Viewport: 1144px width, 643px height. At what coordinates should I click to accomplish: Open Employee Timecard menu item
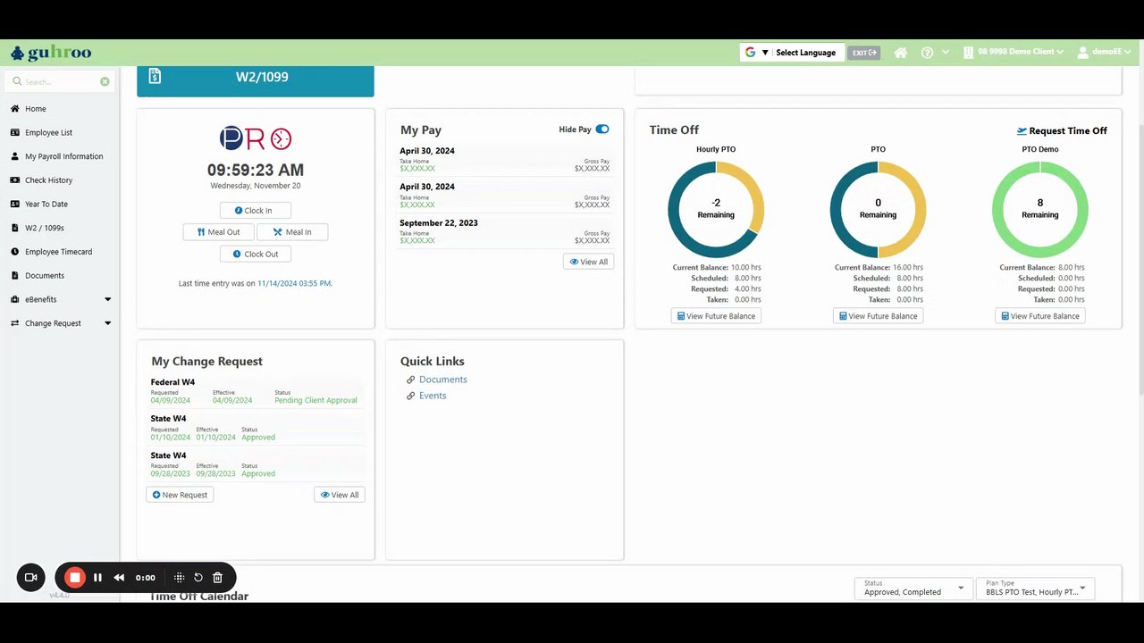click(x=58, y=252)
